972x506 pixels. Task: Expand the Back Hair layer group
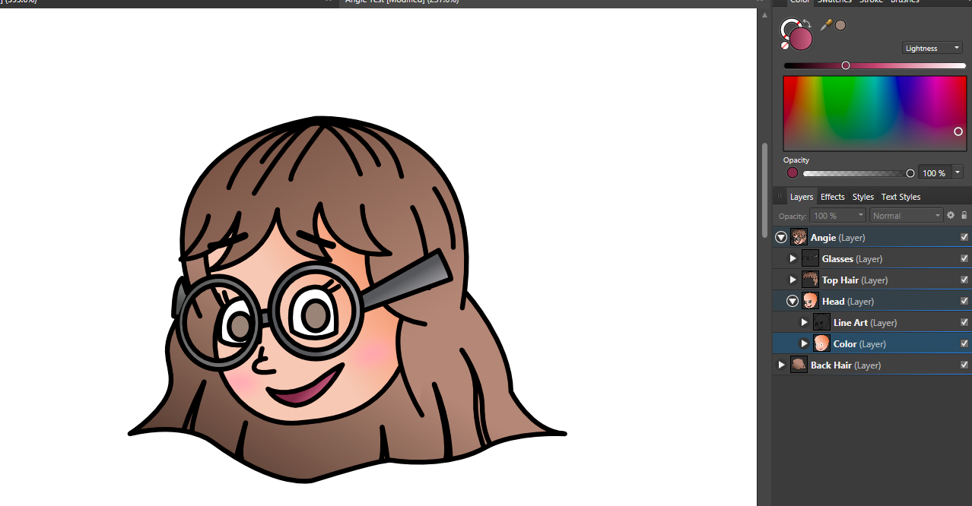click(781, 365)
